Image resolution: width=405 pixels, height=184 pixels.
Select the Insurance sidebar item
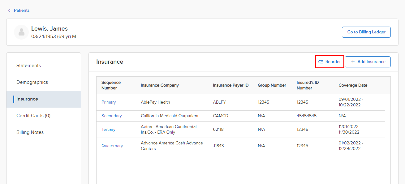tap(44, 99)
